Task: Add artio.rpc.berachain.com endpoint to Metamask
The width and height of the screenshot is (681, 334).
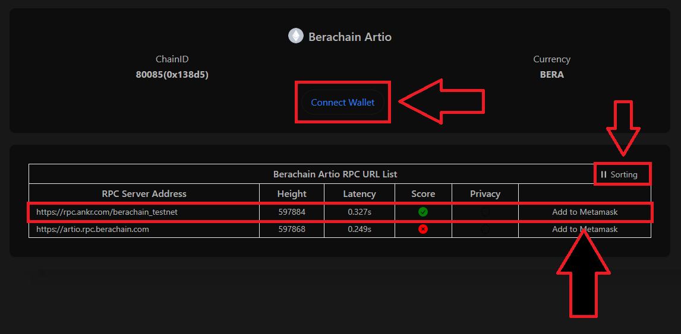Action: pos(585,229)
